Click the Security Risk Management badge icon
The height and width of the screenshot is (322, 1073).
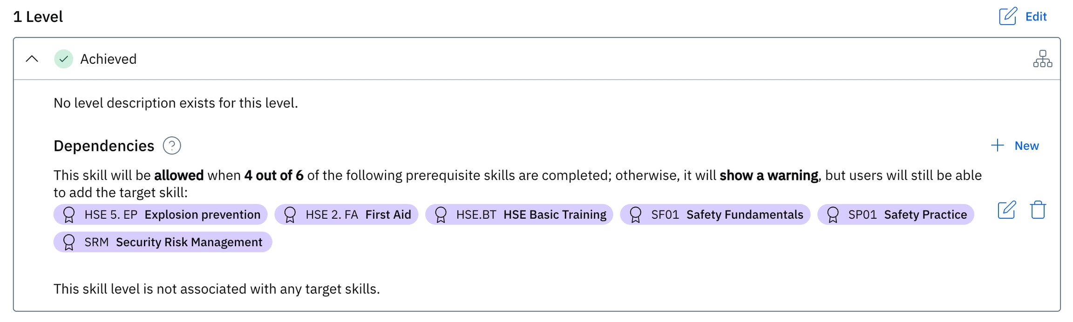click(69, 242)
